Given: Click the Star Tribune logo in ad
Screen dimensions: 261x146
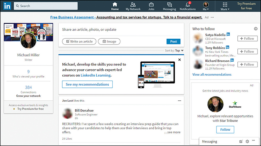Looking at the screenshot, I should pos(235,105).
